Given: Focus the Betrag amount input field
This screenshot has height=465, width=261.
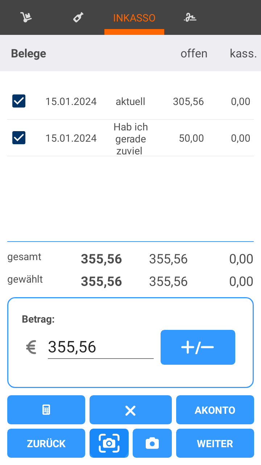Looking at the screenshot, I should (100, 347).
